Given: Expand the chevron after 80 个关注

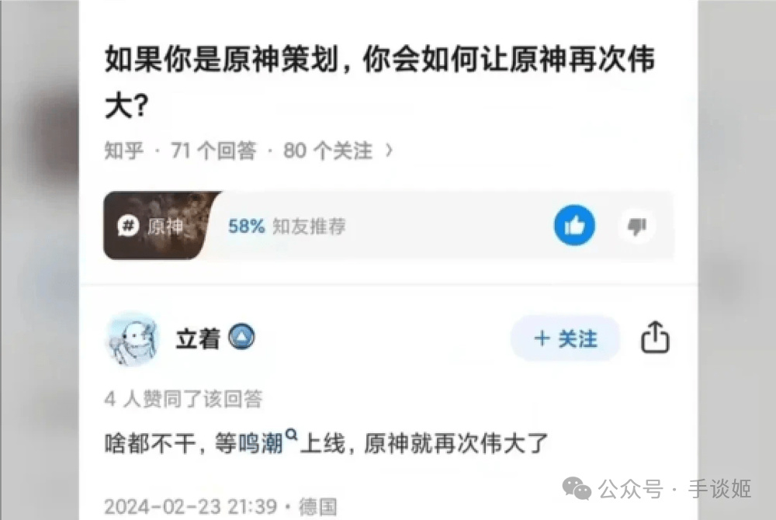Looking at the screenshot, I should (390, 150).
